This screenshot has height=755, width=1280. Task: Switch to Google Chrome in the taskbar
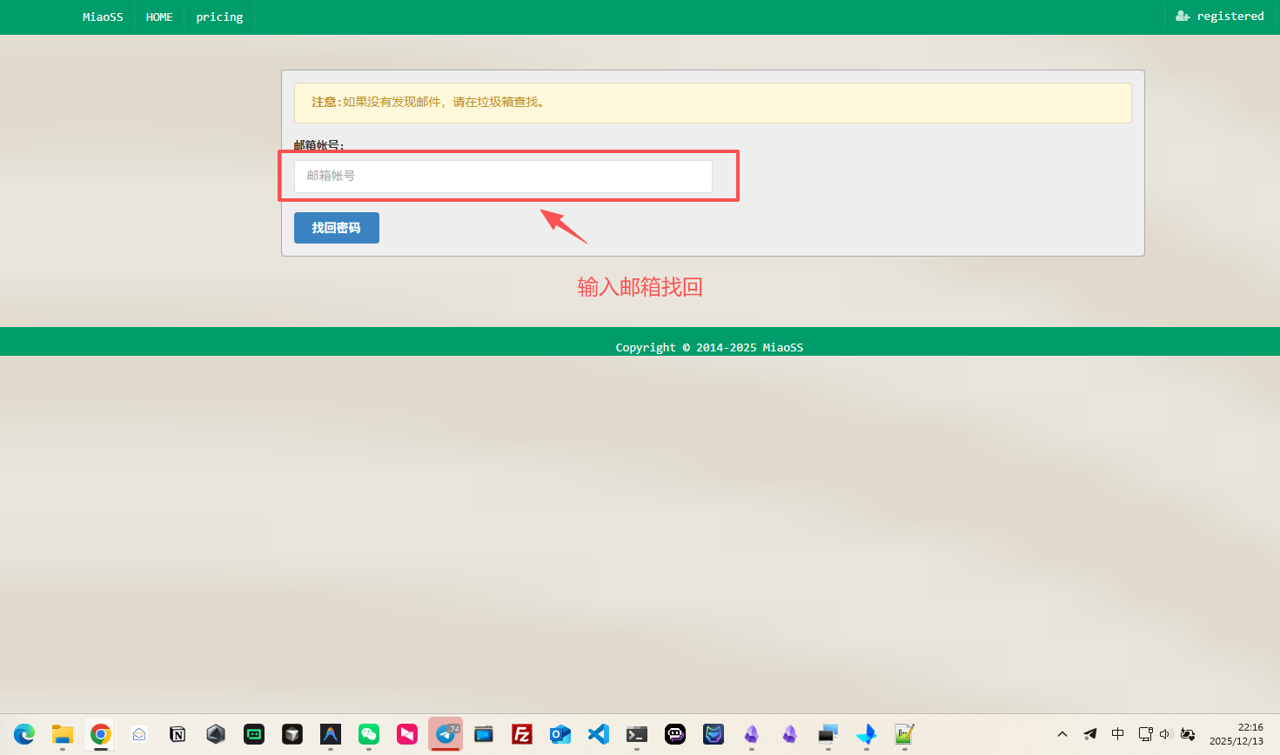101,734
